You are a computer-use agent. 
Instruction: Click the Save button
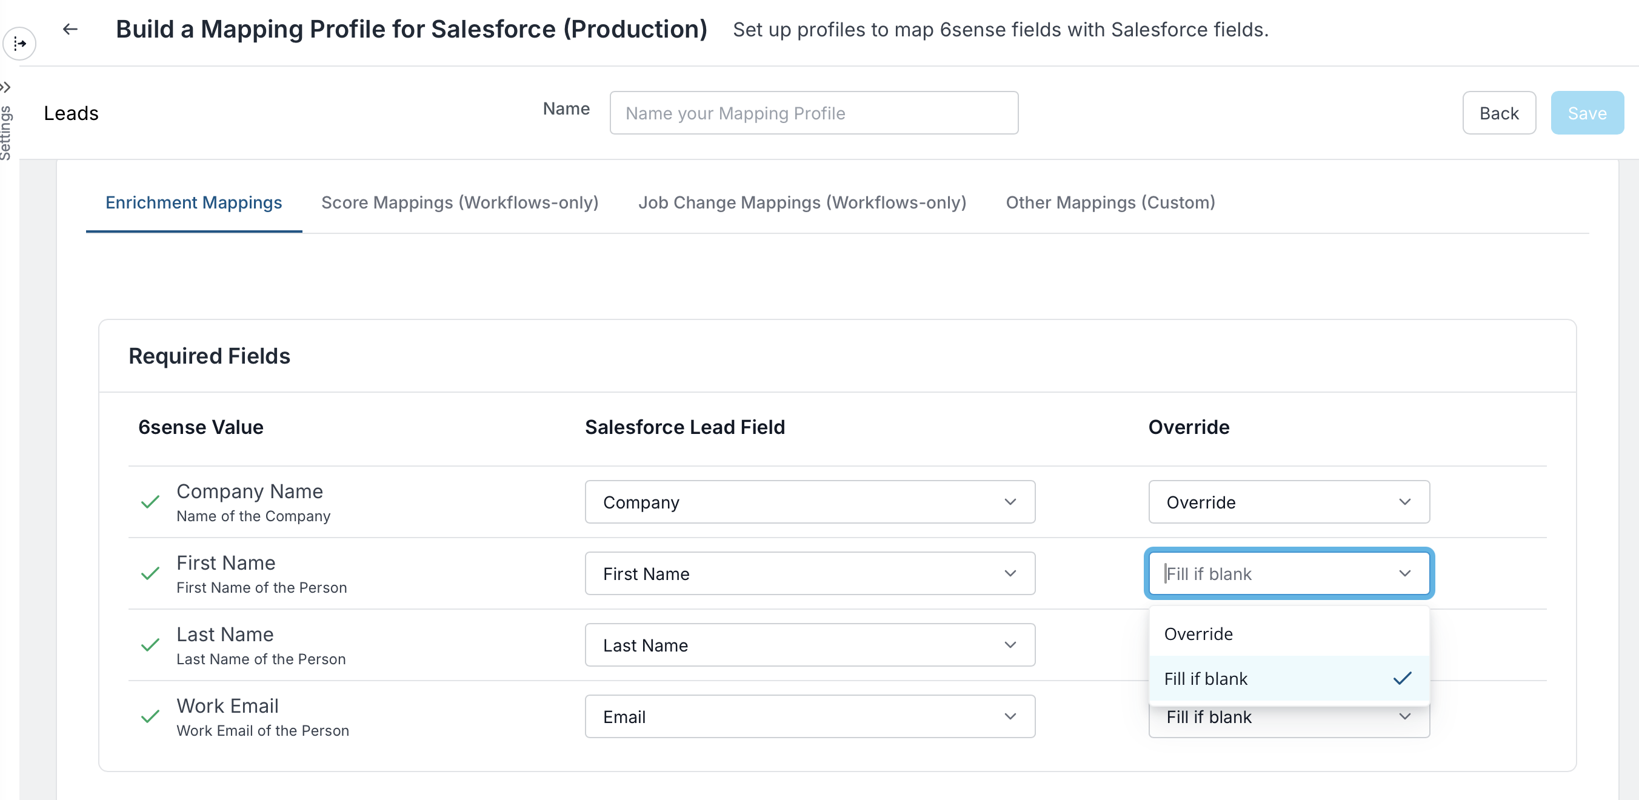pyautogui.click(x=1587, y=113)
